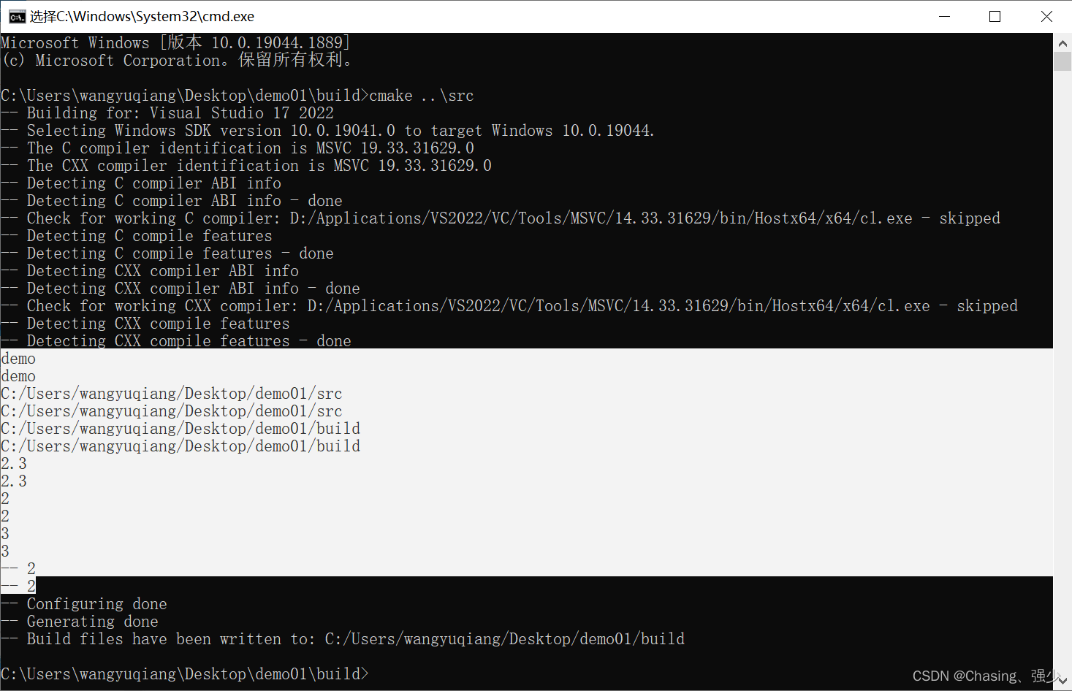Click the first 'demo' output line
The image size is (1072, 691).
pyautogui.click(x=18, y=359)
